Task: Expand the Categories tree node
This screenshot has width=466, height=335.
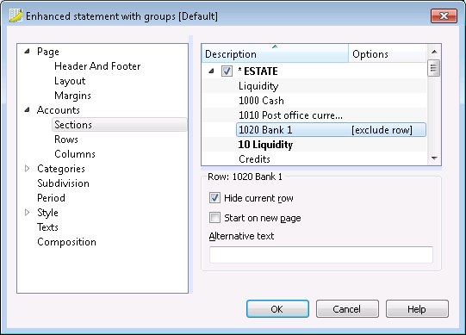Action: coord(27,169)
